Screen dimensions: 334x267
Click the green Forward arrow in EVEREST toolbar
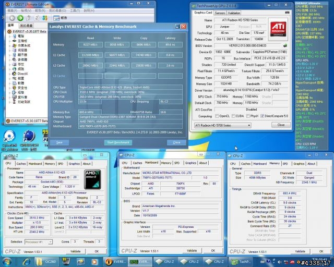pos(20,18)
